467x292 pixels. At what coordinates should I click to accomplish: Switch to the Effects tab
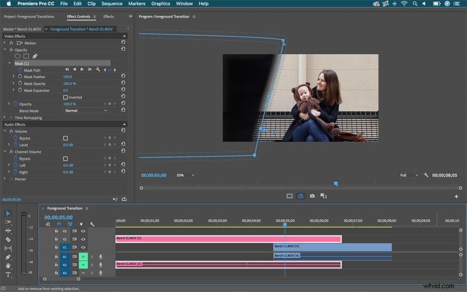coord(108,17)
